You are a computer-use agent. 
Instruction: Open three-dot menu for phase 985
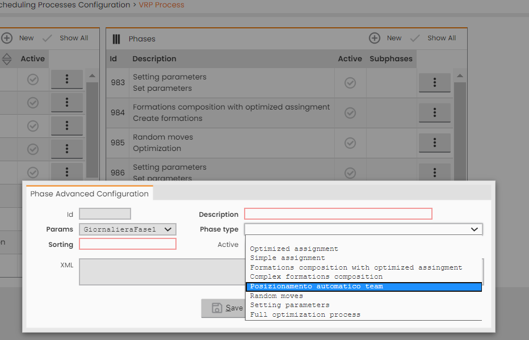pyautogui.click(x=435, y=142)
